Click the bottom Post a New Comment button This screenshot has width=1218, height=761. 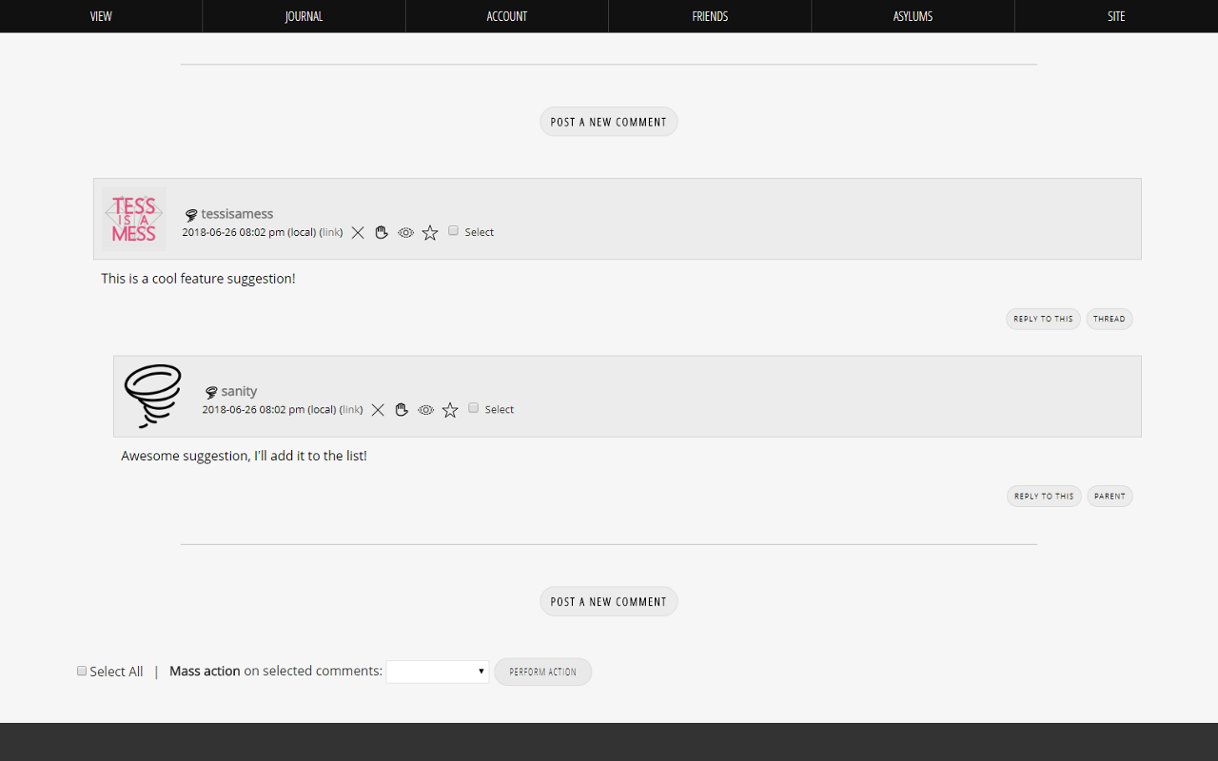click(x=609, y=601)
